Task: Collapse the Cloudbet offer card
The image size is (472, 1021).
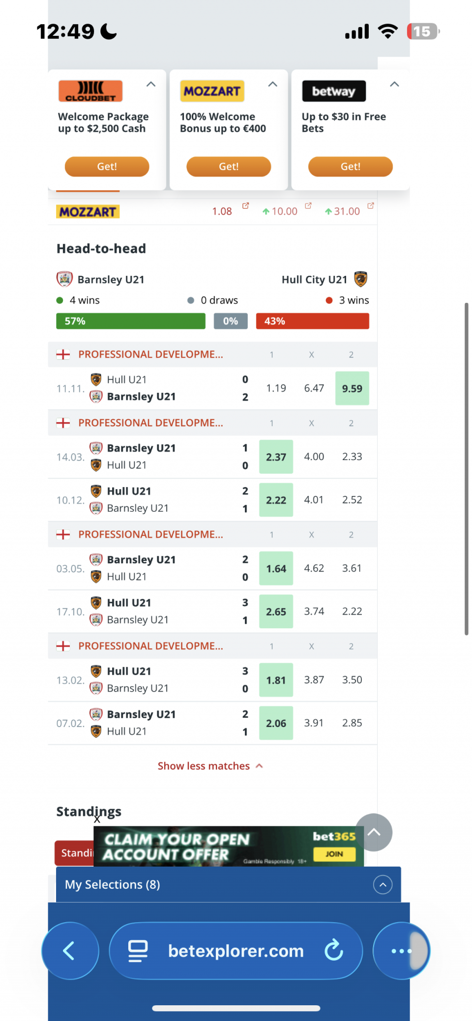Action: click(x=151, y=85)
